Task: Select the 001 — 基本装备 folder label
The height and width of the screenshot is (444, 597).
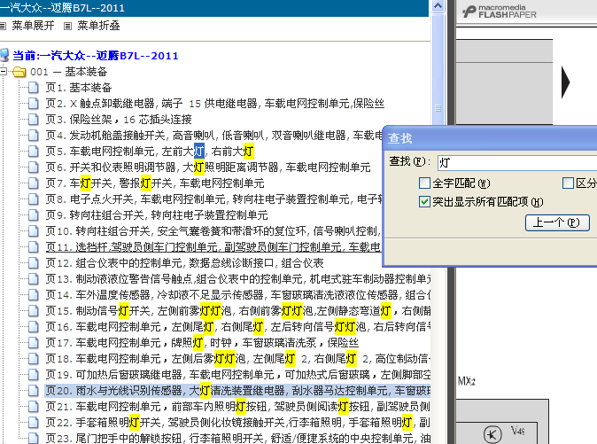Action: [68, 72]
